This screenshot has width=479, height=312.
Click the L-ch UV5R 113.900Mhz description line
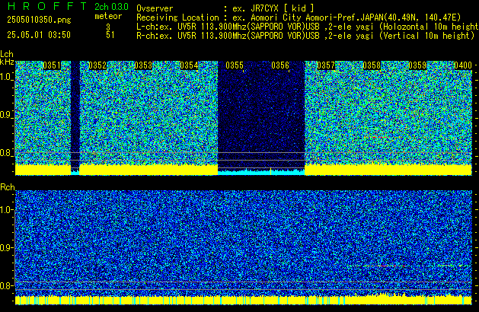(308, 27)
